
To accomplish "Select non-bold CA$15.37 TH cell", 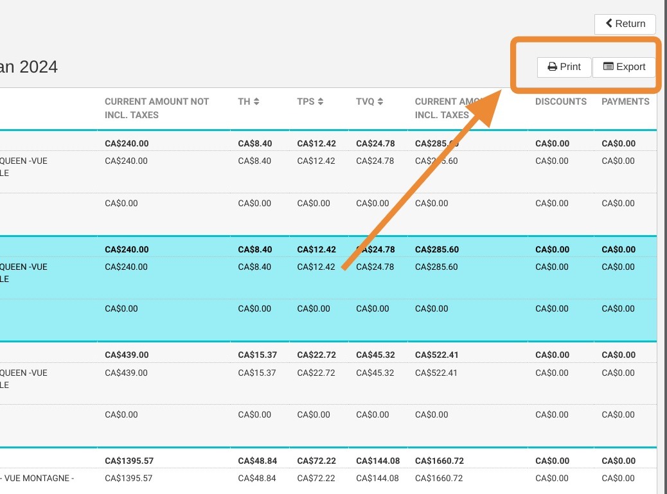I will tap(257, 373).
